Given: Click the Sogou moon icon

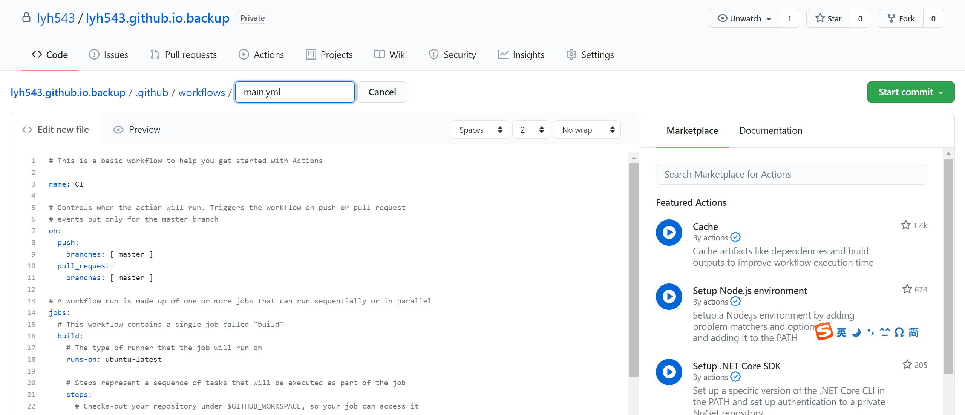Looking at the screenshot, I should (856, 332).
